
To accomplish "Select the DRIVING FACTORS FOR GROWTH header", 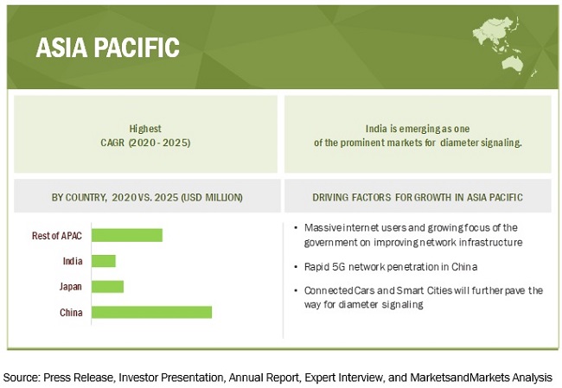I will click(418, 198).
